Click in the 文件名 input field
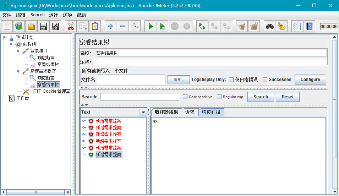Image resolution: width=339 pixels, height=196 pixels. (x=131, y=80)
